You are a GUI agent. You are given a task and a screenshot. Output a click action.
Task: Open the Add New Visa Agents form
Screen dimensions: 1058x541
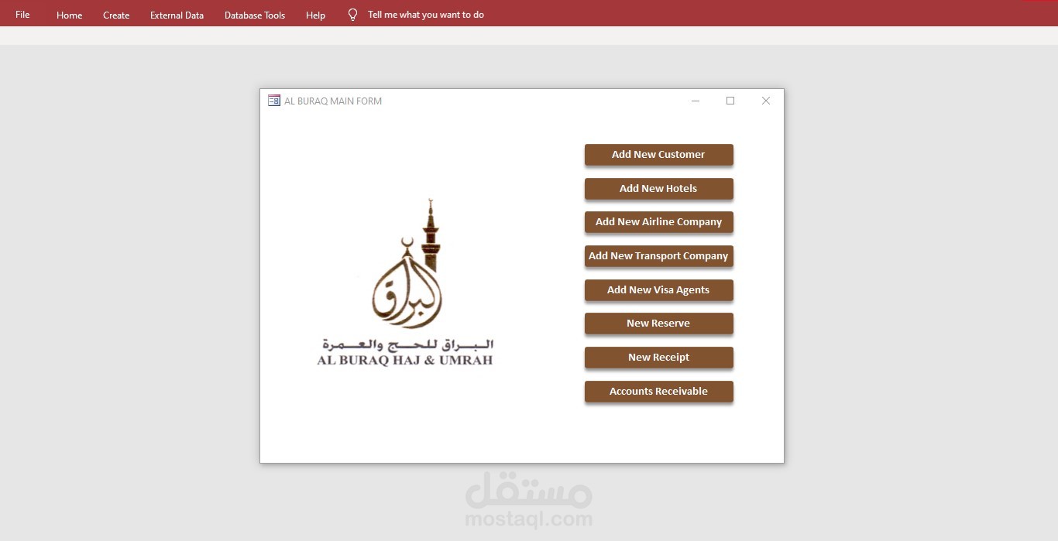click(x=658, y=289)
